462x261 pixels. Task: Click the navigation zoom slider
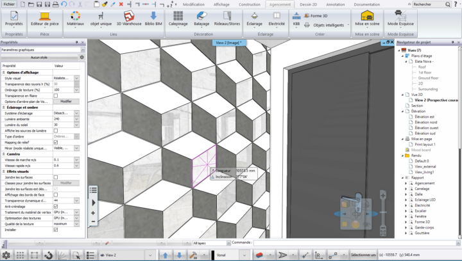pyautogui.click(x=383, y=212)
